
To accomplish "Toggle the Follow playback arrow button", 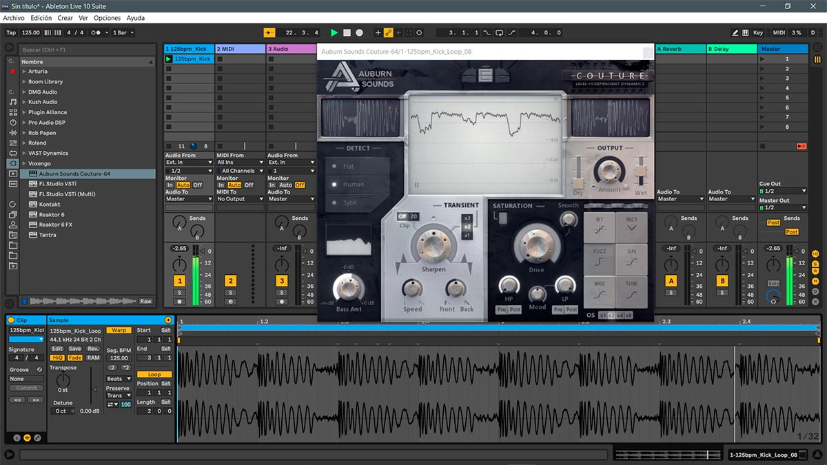I will [269, 32].
